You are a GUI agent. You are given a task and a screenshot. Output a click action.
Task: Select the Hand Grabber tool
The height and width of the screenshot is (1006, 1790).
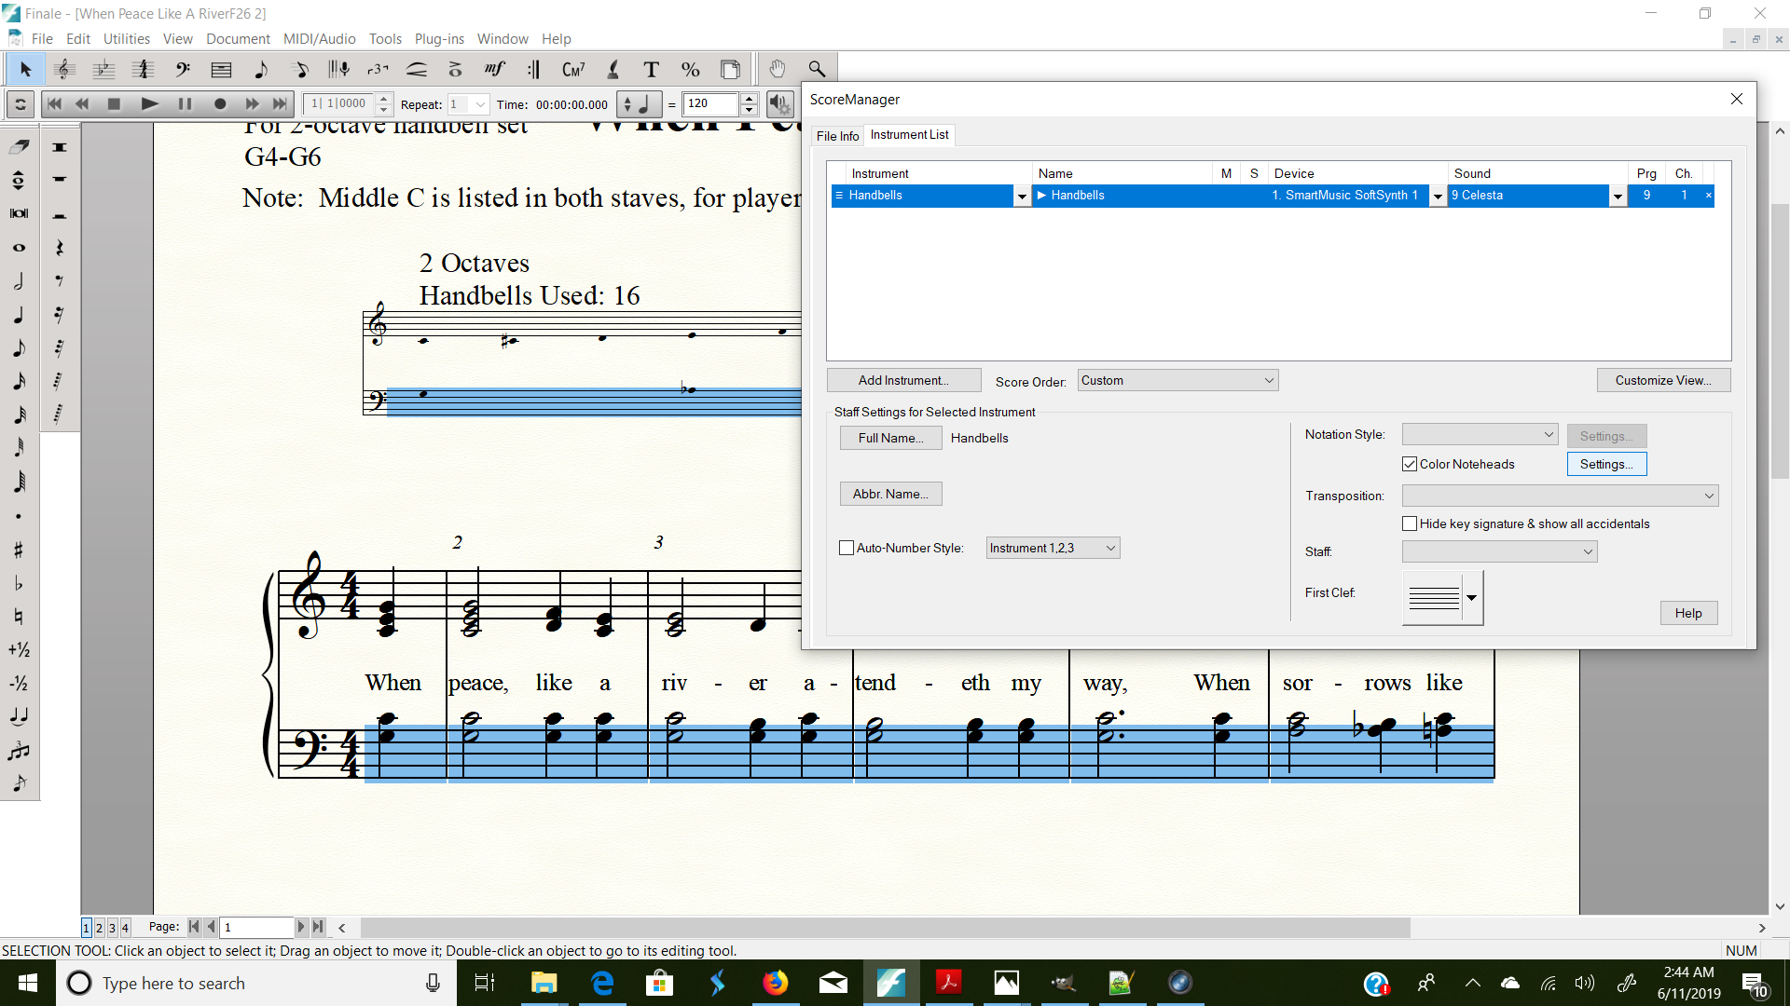click(x=777, y=69)
